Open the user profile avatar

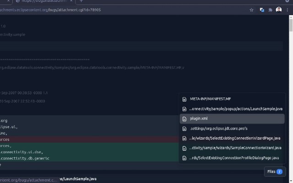279,10
